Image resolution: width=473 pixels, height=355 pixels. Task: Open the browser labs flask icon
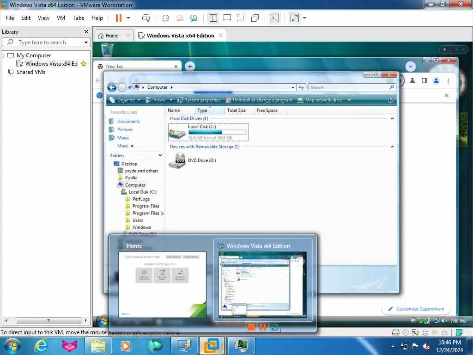tap(412, 80)
